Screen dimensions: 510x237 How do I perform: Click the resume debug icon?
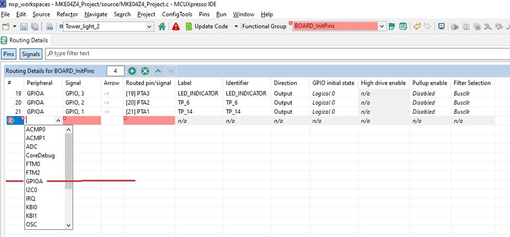pyautogui.click(x=455, y=27)
